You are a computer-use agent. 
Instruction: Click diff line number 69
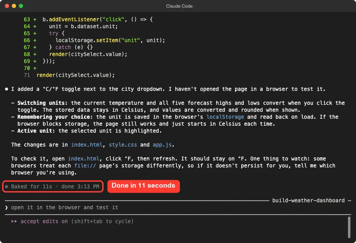pyautogui.click(x=27, y=61)
